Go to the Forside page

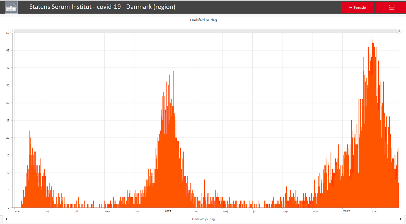click(x=357, y=7)
